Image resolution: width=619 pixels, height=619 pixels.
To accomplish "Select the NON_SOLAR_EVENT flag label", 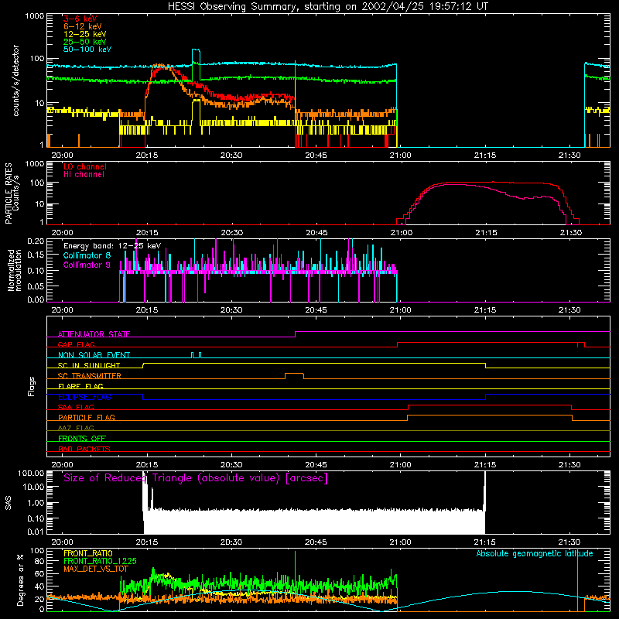I will [94, 355].
